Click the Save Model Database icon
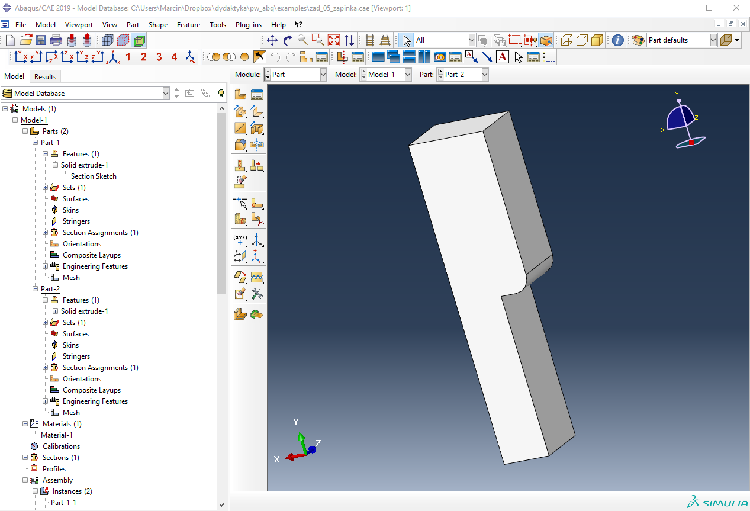Image resolution: width=750 pixels, height=511 pixels. point(41,40)
